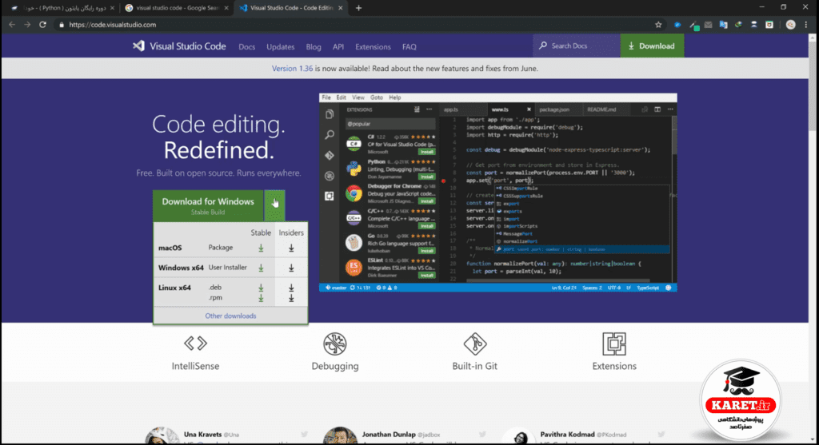819x445 pixels.
Task: Click the mail extension icon in toolbar
Action: tap(708, 25)
